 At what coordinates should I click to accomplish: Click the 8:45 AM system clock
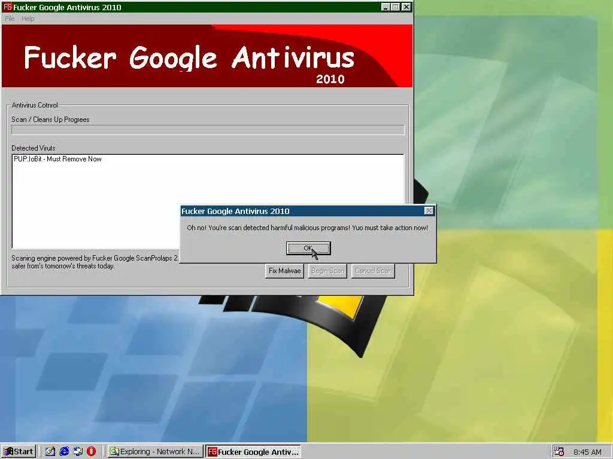click(587, 452)
